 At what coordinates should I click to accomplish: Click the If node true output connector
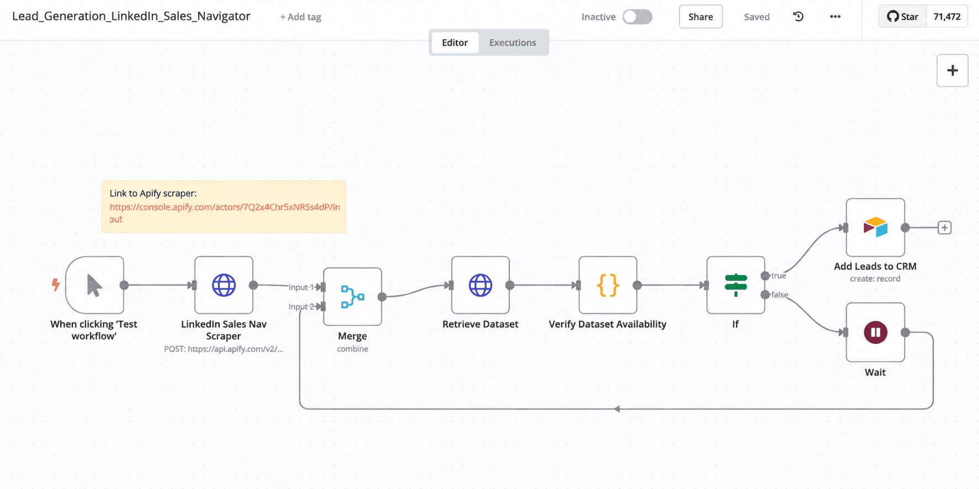pyautogui.click(x=765, y=276)
